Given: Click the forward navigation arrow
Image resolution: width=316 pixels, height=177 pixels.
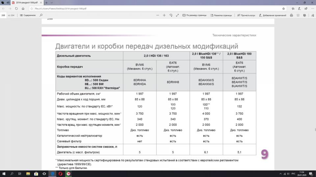Looking at the screenshot, I should coord(10,9).
